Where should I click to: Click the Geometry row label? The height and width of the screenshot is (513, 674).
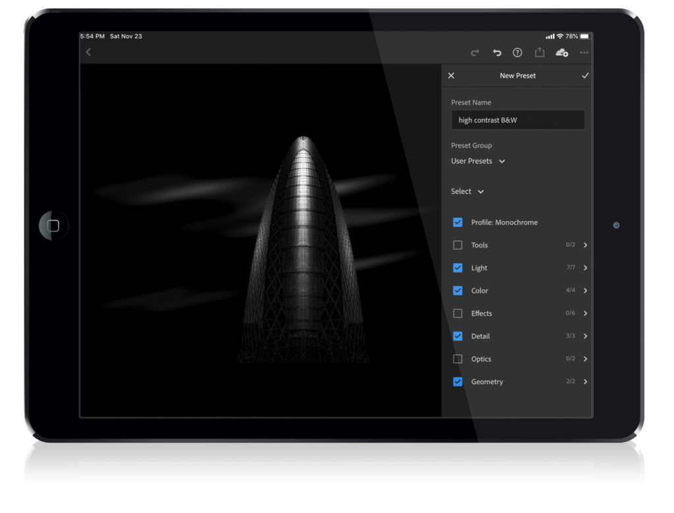(487, 381)
